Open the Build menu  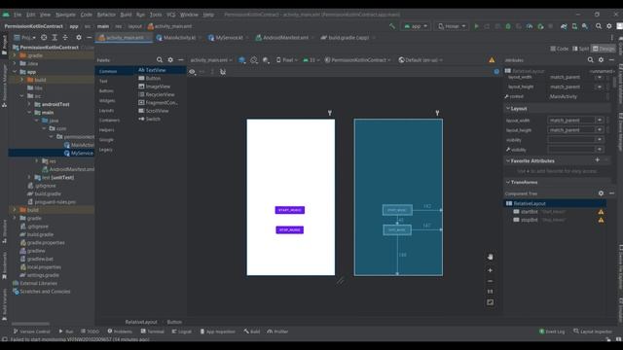pos(126,15)
